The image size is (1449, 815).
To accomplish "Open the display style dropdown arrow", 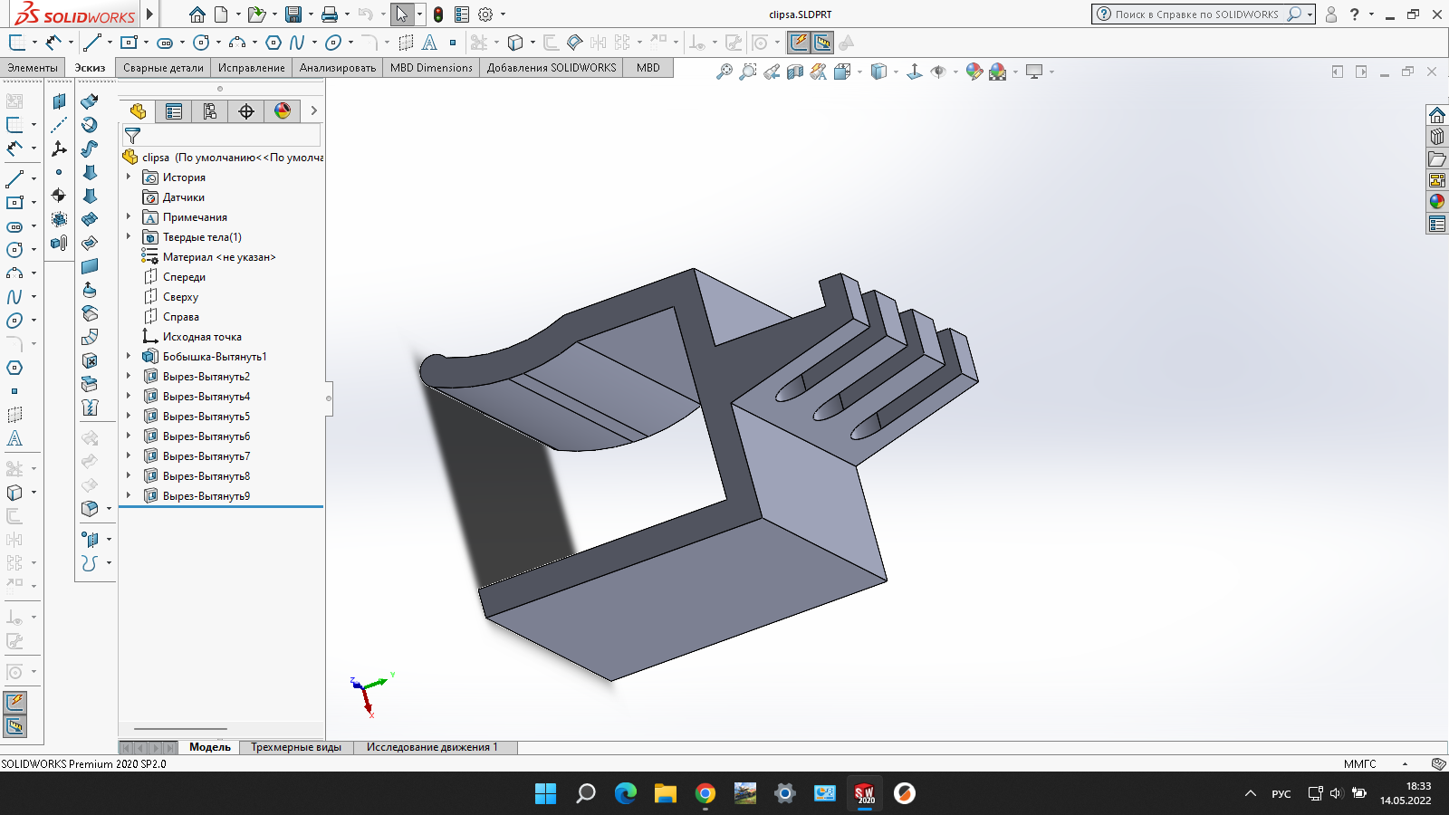I will [897, 71].
